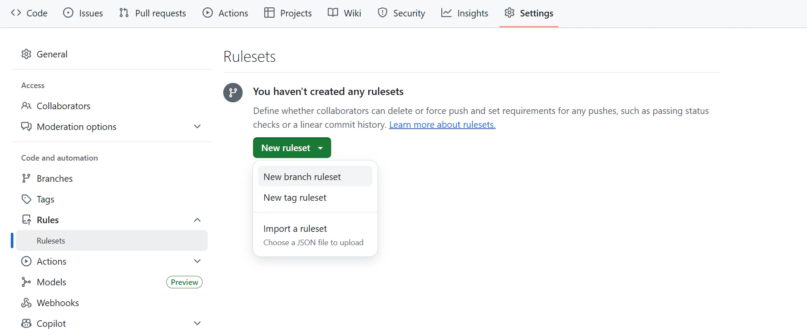Select New branch ruleset from menu
This screenshot has height=335, width=807.
point(315,177)
